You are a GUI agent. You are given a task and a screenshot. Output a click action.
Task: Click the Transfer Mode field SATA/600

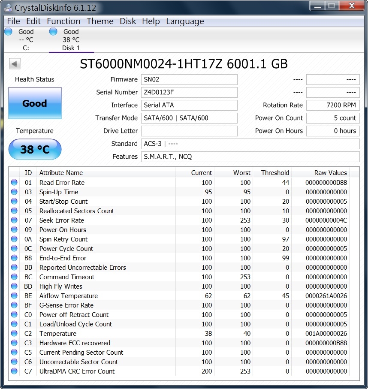click(x=189, y=118)
